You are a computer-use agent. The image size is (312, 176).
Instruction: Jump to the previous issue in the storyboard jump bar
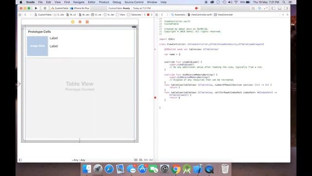145,15
